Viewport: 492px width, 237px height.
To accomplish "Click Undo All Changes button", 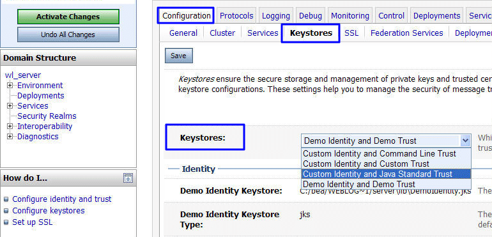I will [x=68, y=34].
